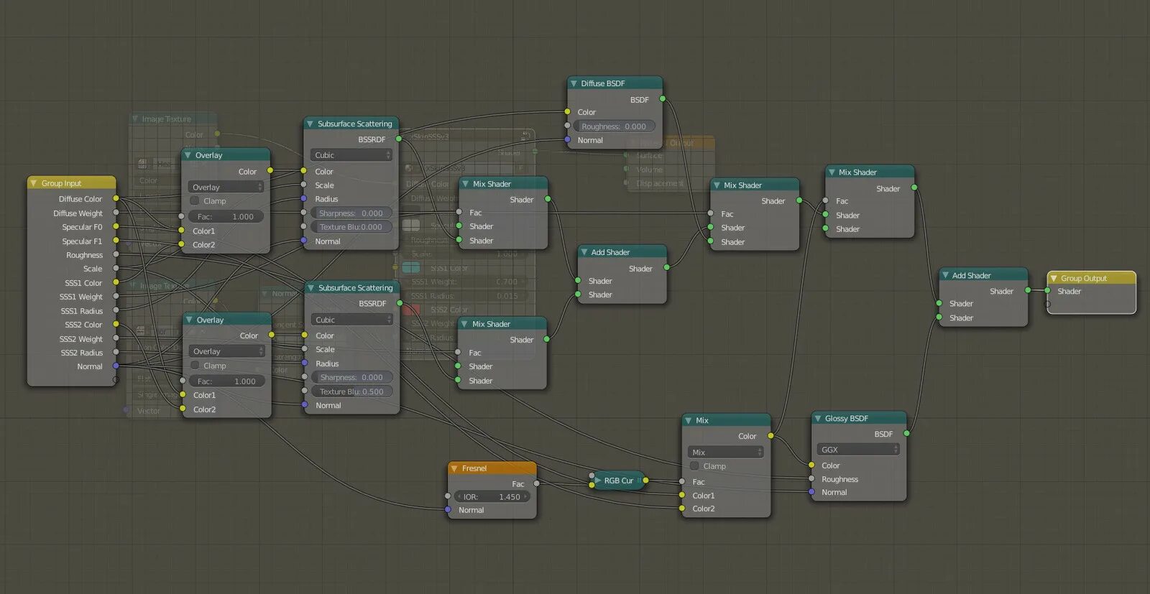Image resolution: width=1150 pixels, height=594 pixels.
Task: Click the SSS1 Weight socket on Group Input
Action: point(116,297)
